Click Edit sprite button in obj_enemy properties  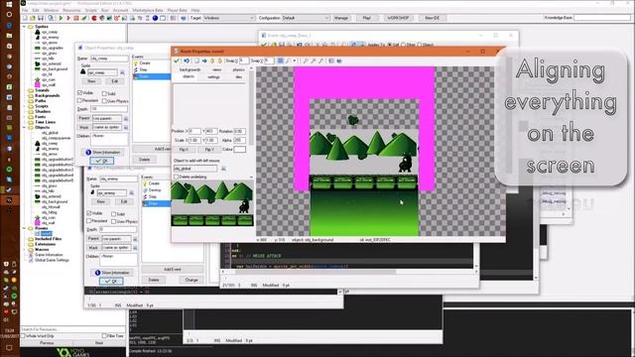[124, 201]
